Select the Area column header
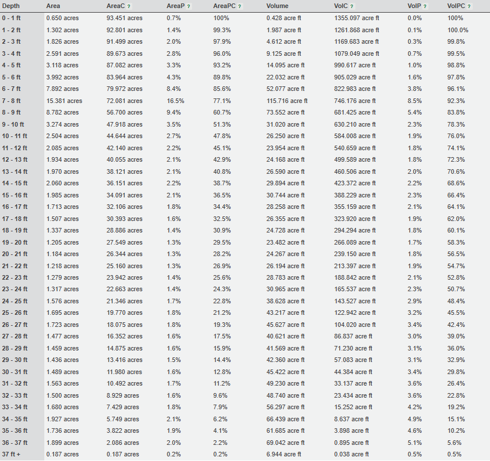Screen dimensions: 490x461 point(53,6)
